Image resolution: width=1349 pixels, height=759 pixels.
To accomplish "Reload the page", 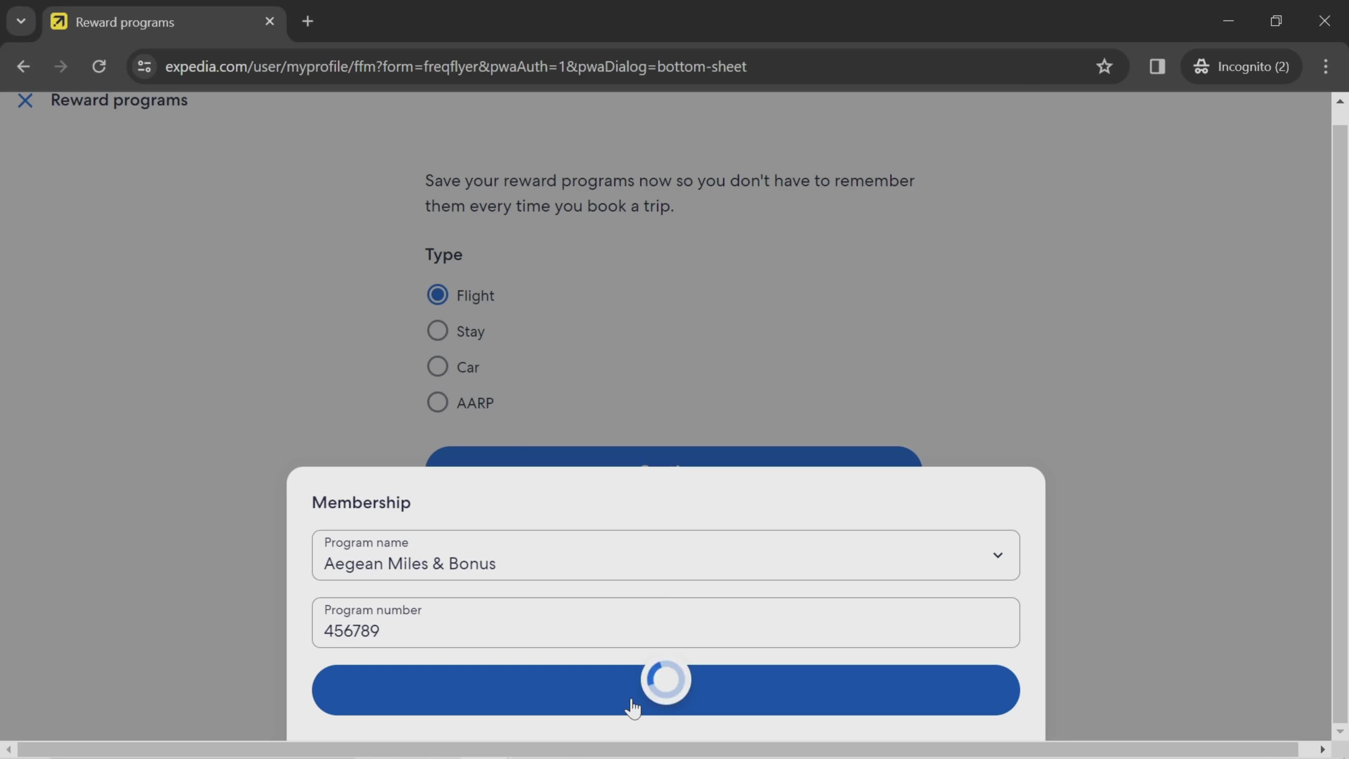I will pyautogui.click(x=99, y=66).
